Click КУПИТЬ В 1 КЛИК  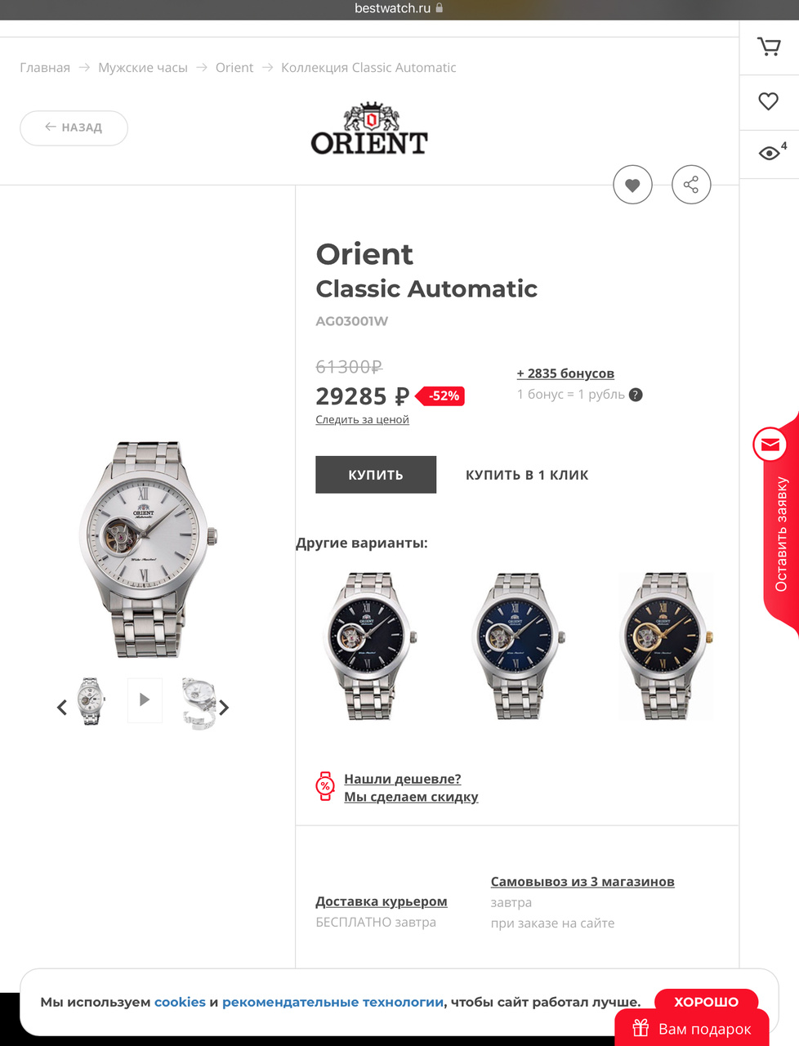pos(527,476)
